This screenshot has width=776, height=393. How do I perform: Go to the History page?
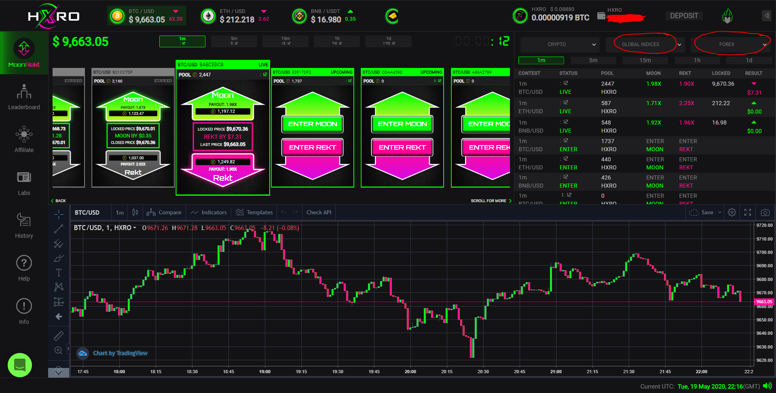24,225
